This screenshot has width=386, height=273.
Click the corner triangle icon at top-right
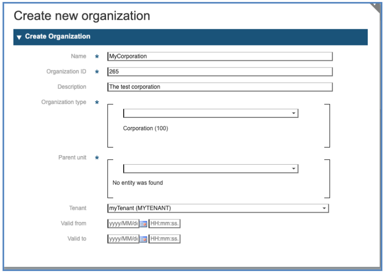[x=377, y=6]
